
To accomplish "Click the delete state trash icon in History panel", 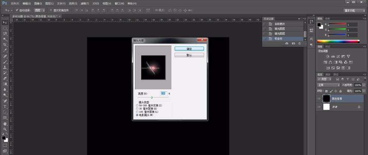I will point(300,43).
